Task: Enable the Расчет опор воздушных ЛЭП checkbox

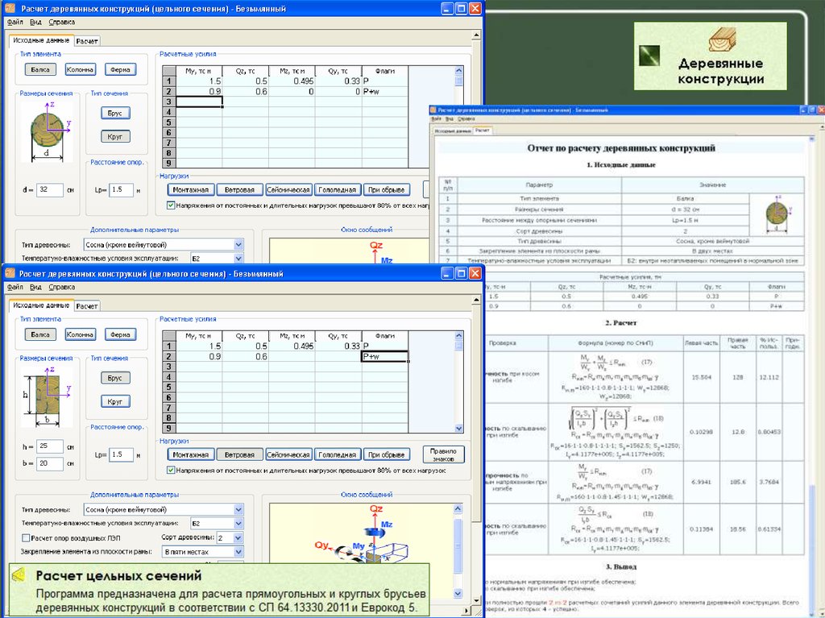Action: coord(26,537)
